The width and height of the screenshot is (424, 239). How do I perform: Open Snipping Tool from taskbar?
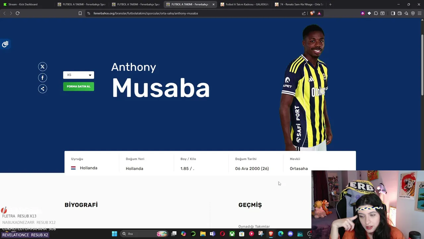(261, 234)
